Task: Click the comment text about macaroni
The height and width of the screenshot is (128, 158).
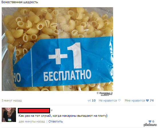Action: pyautogui.click(x=63, y=116)
